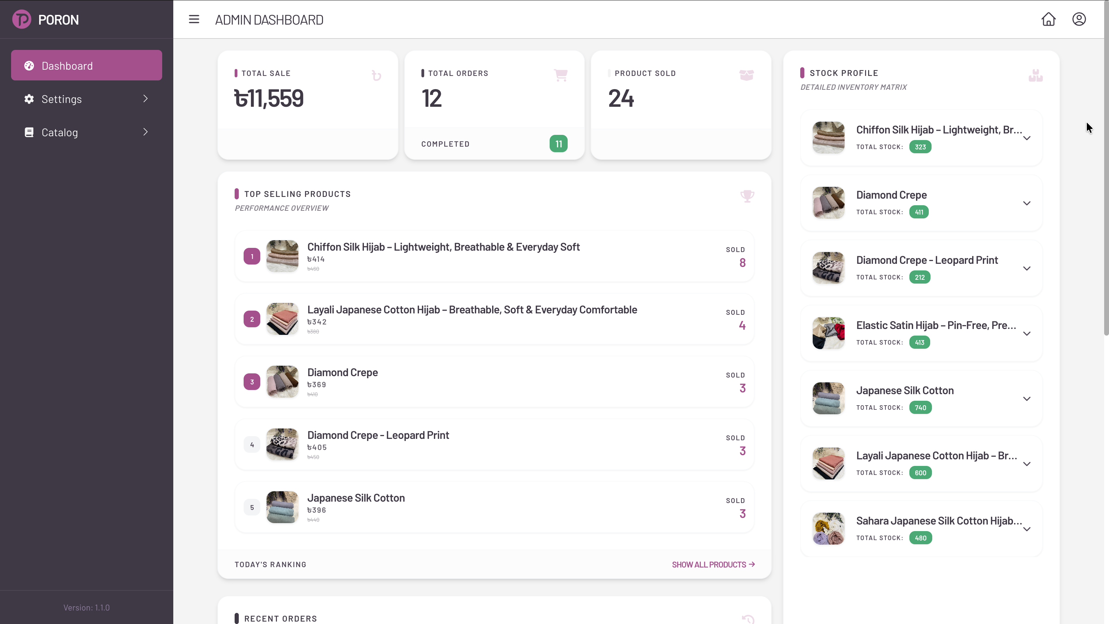Click the 600 total stock badge
This screenshot has width=1109, height=624.
[920, 473]
